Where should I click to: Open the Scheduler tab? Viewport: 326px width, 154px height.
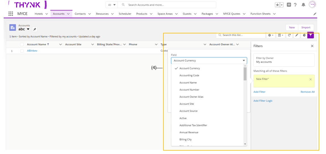[125, 14]
